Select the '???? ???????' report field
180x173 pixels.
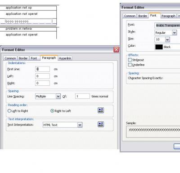pos(28,22)
